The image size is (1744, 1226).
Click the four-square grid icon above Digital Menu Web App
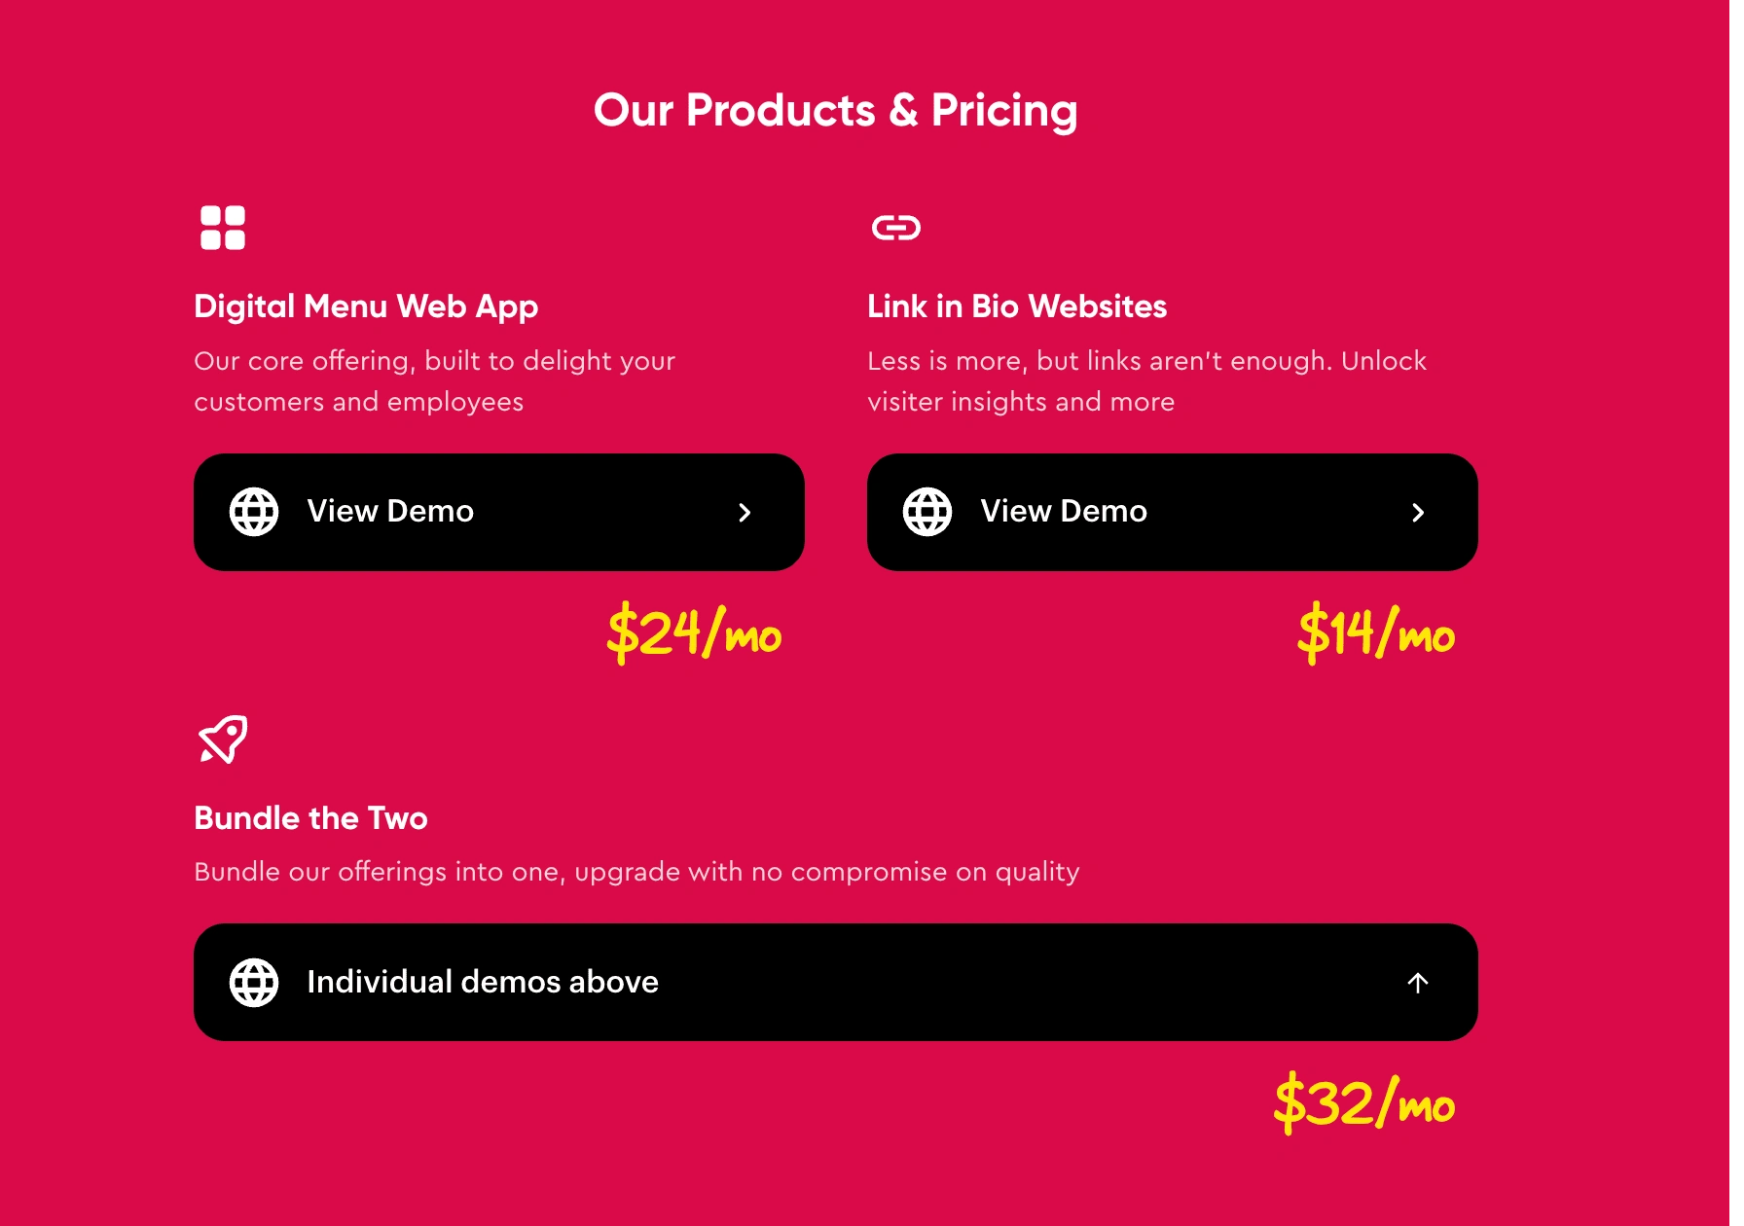[x=222, y=228]
